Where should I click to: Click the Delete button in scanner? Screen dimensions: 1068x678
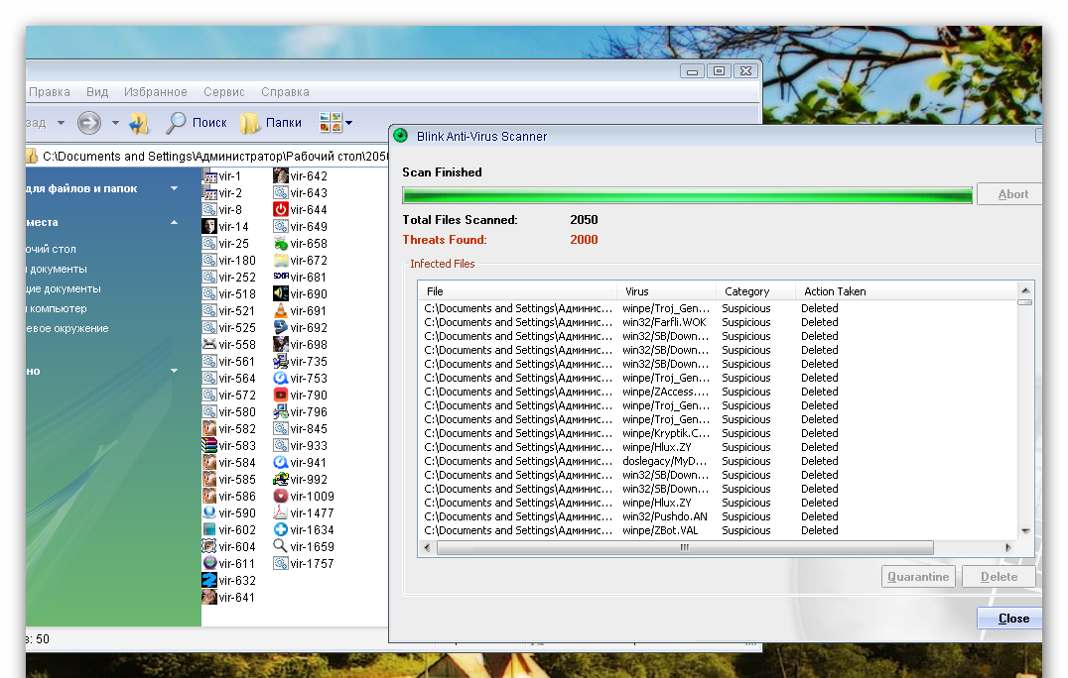pos(999,577)
